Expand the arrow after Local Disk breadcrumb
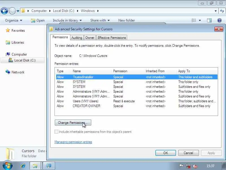This screenshot has height=170, width=226. click(77, 11)
